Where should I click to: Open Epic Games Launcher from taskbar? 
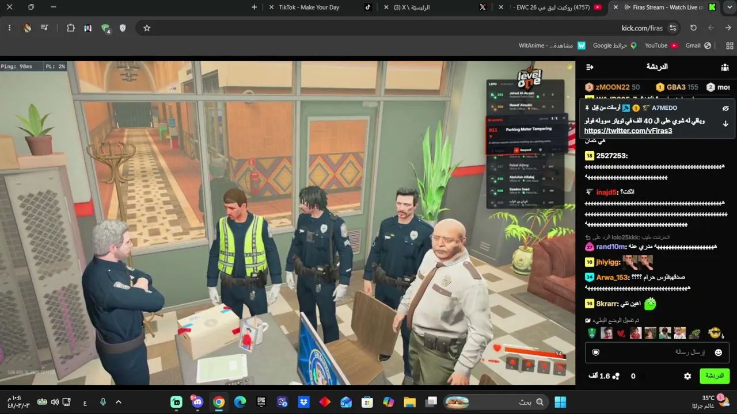pos(261,402)
